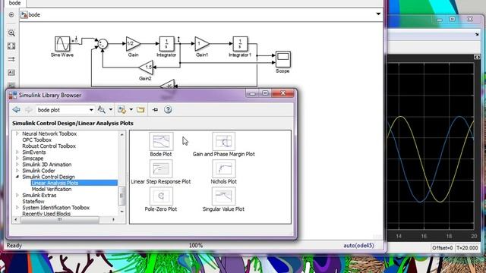
Task: Select Recently Used Blocks in tree
Action: pos(46,214)
